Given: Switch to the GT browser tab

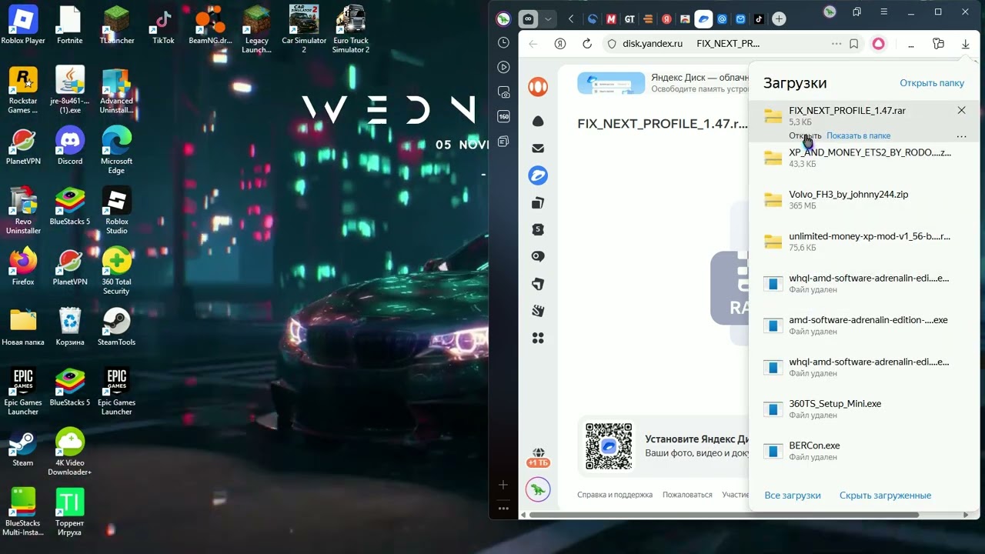Looking at the screenshot, I should [629, 19].
